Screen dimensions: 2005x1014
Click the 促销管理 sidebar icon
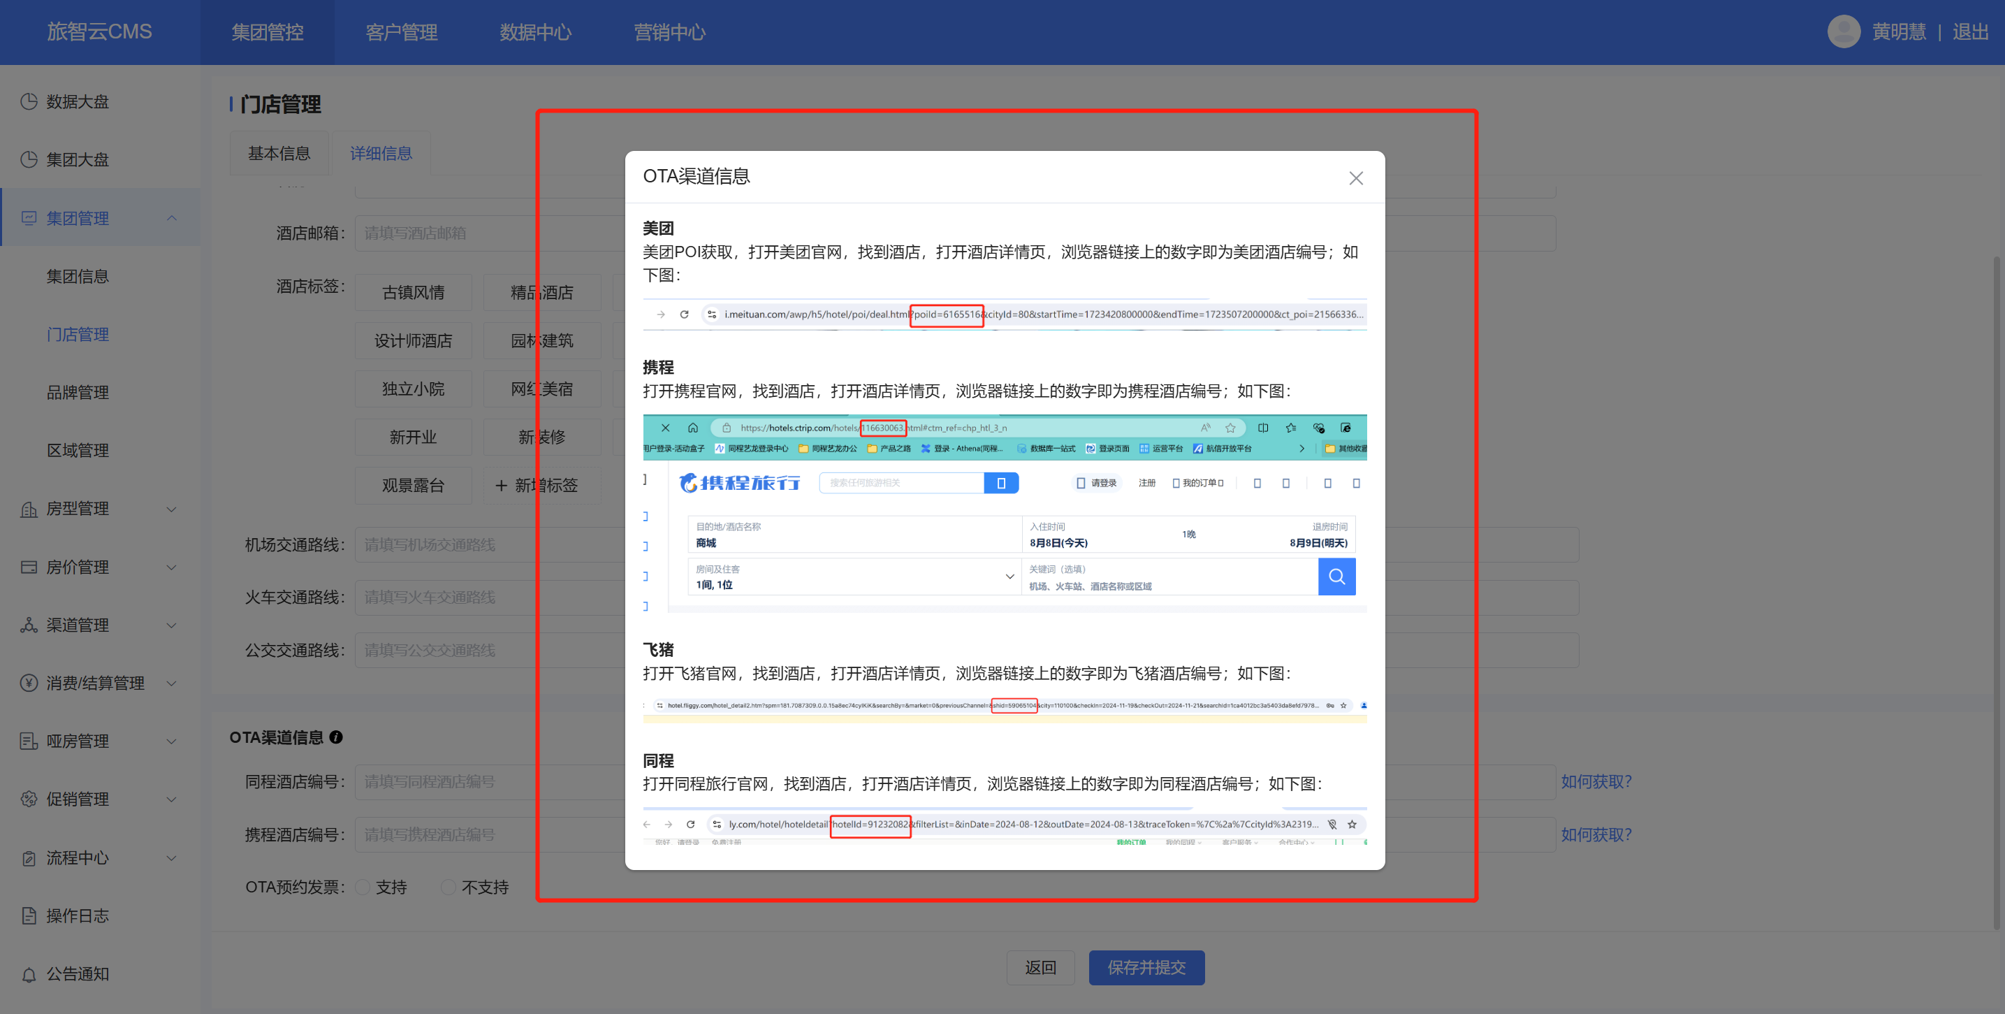[29, 799]
